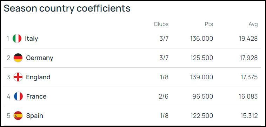This screenshot has height=127, width=266.
Task: Click Spain's 15.312 average value
Action: point(249,116)
